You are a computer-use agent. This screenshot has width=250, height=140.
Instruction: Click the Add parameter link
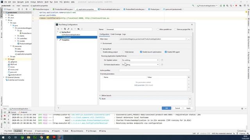point(139,85)
